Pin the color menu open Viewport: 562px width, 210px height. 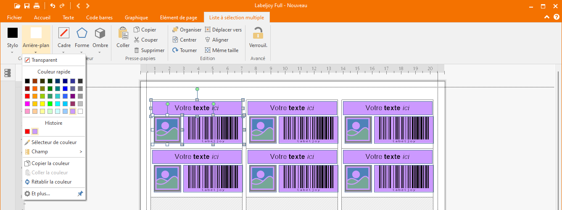tap(80, 194)
